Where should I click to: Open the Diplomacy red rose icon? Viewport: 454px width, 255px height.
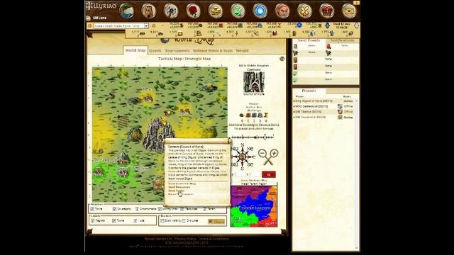(x=194, y=11)
